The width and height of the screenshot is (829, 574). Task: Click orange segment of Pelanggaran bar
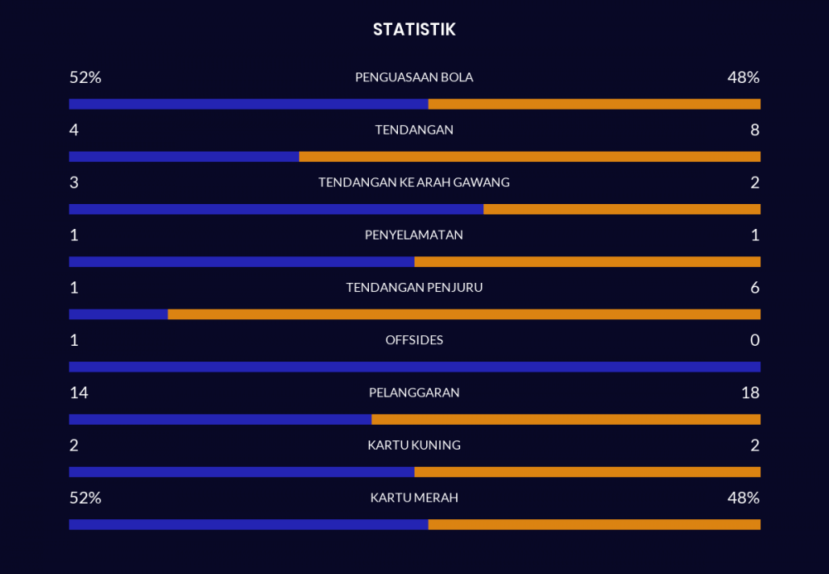(x=565, y=420)
